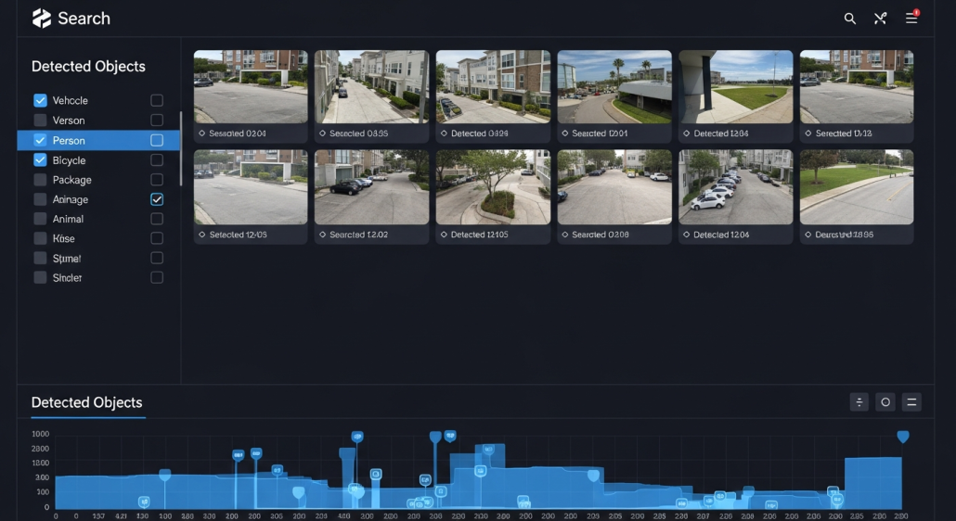The height and width of the screenshot is (521, 956).
Task: Check the Package checkbox
Action: click(40, 180)
